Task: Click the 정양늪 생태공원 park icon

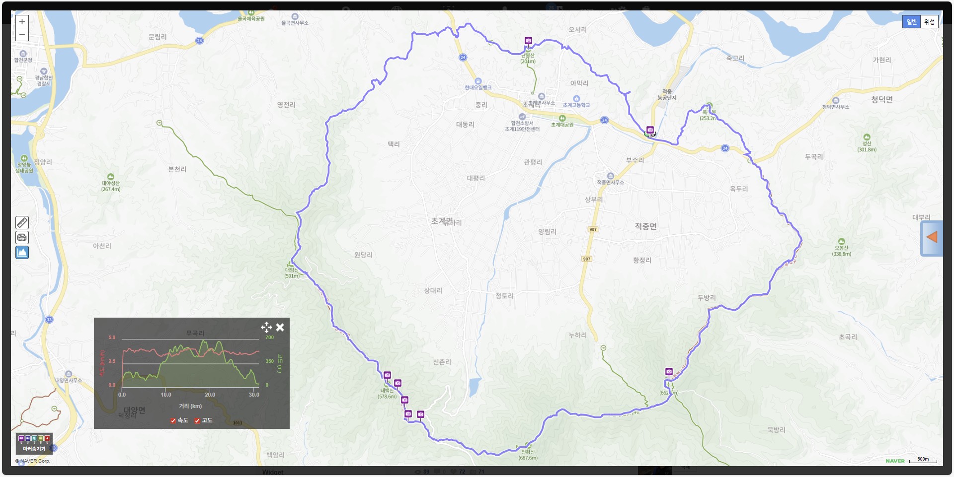Action: pyautogui.click(x=24, y=158)
